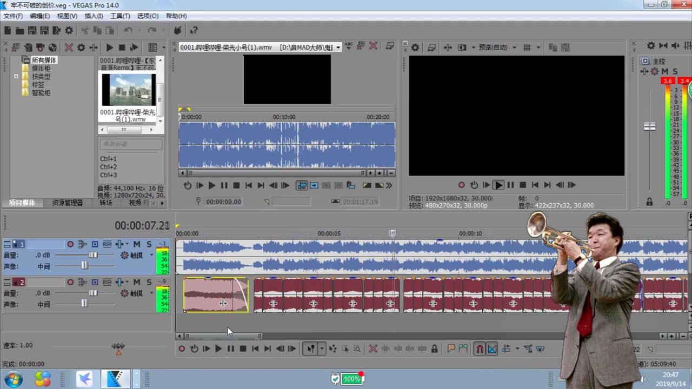The width and height of the screenshot is (692, 389).
Task: Toggle enable snapping magnet icon
Action: point(480,349)
